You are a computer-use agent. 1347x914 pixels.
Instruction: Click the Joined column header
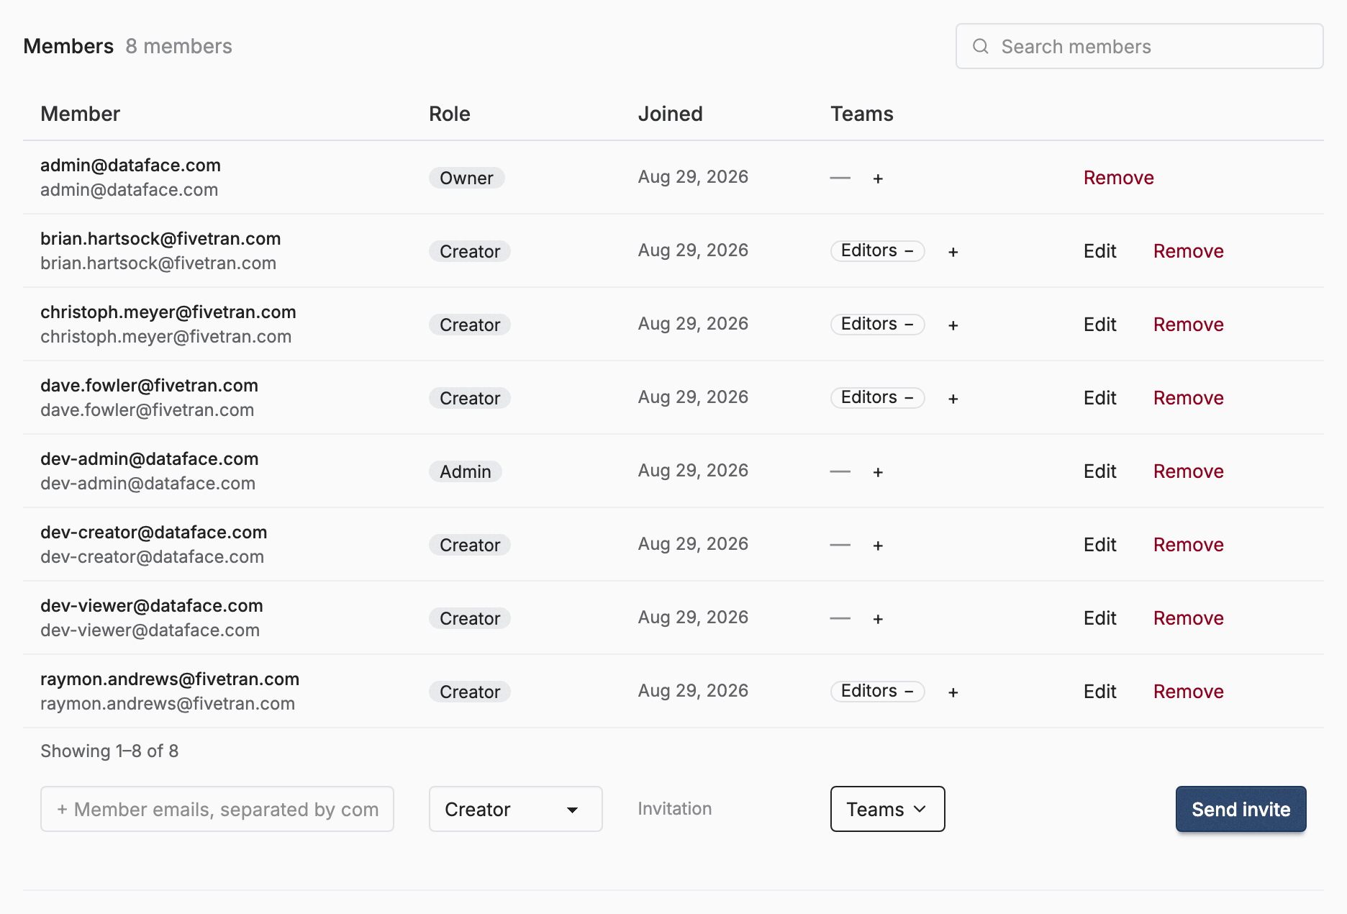click(670, 114)
